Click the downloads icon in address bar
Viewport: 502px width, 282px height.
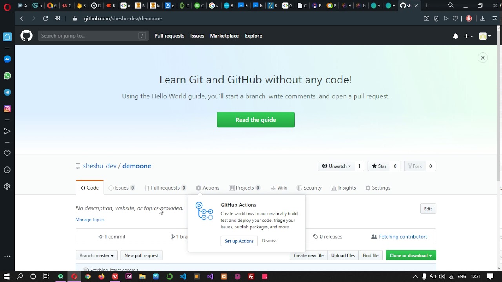(x=483, y=18)
